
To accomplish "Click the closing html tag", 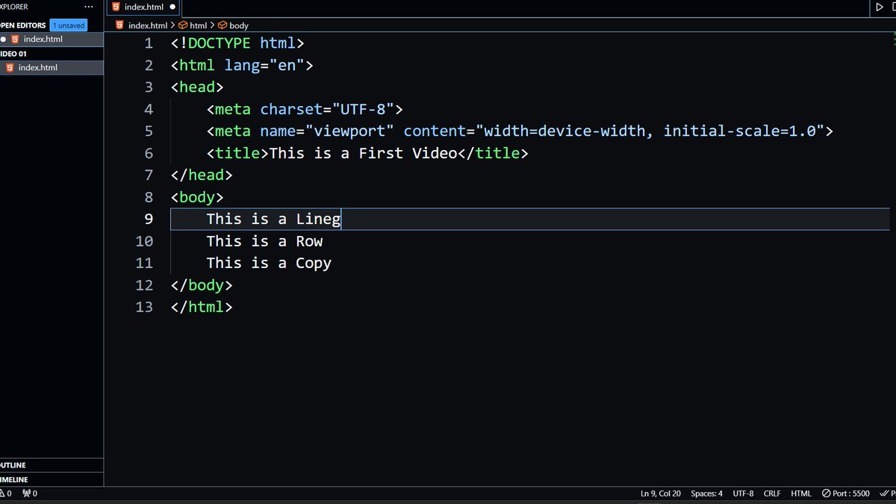I will [202, 307].
